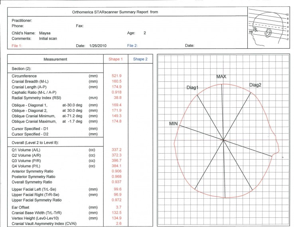Select the Circumference value 521.9
Viewport: 294px width, 227px height.
pos(116,76)
